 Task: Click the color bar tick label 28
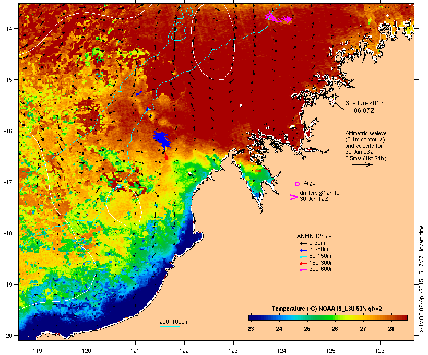[391, 329]
